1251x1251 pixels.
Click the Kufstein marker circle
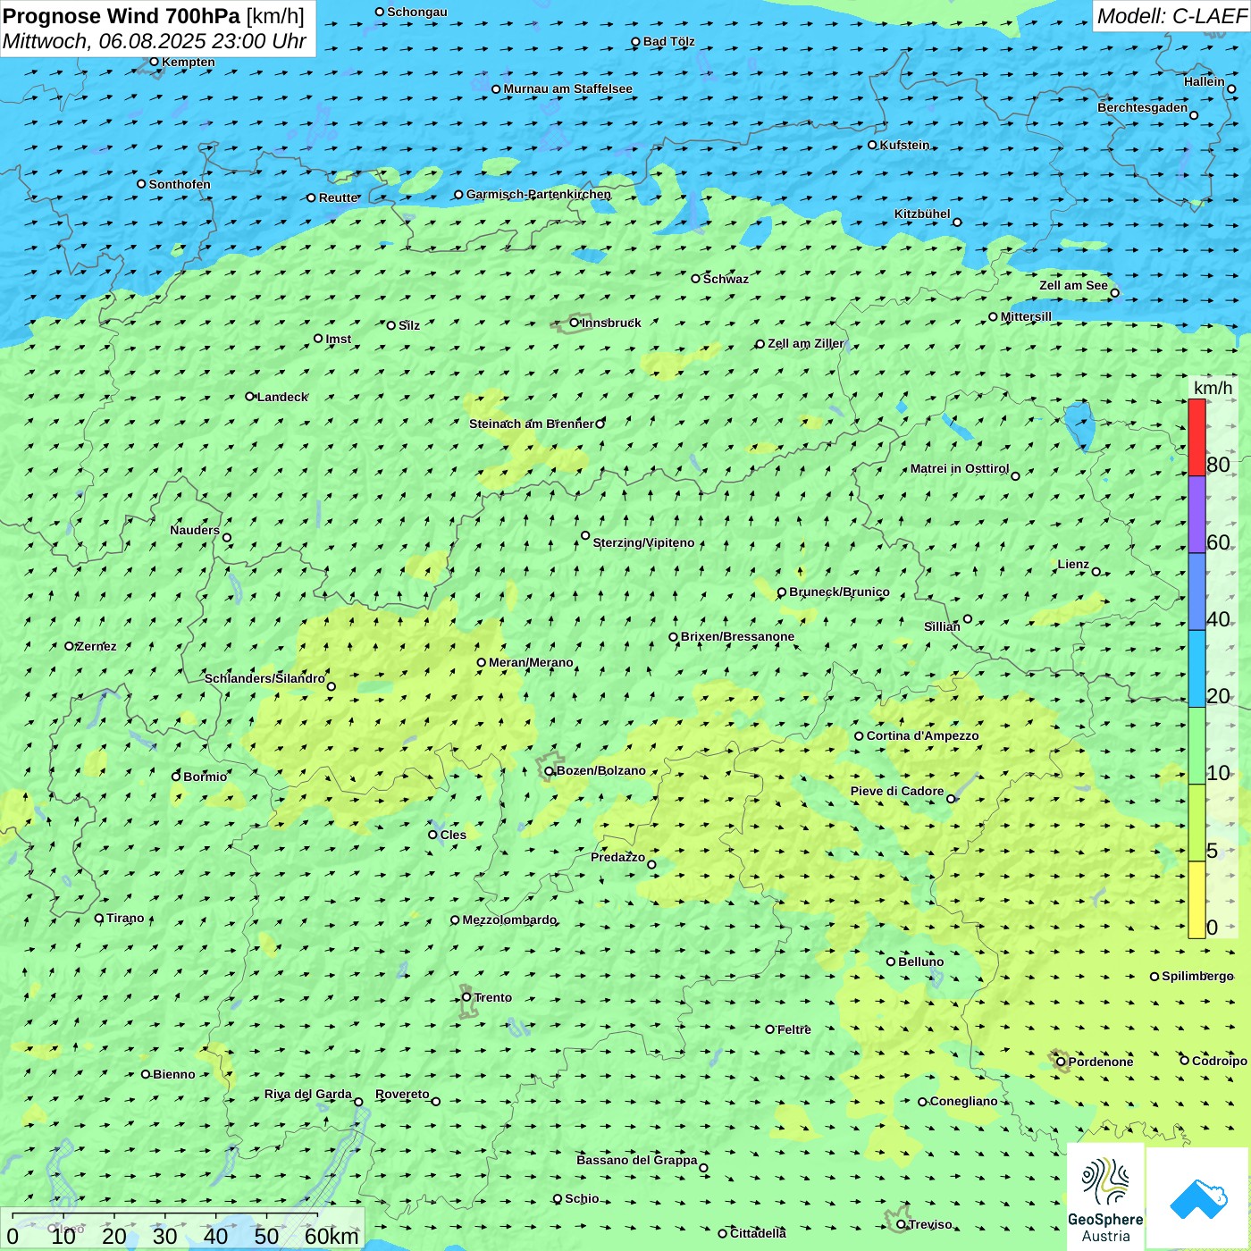(873, 145)
